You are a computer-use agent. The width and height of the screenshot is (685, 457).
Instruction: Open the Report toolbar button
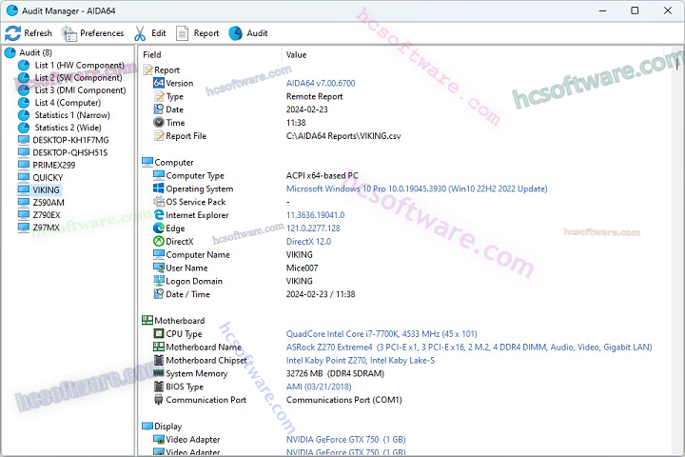[197, 33]
